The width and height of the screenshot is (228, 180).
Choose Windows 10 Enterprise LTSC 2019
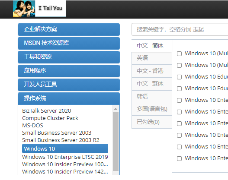point(65,157)
